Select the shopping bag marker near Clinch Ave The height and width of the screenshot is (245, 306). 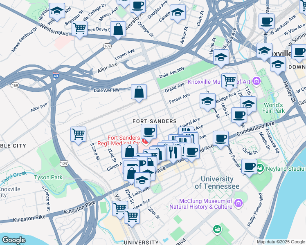131,174
